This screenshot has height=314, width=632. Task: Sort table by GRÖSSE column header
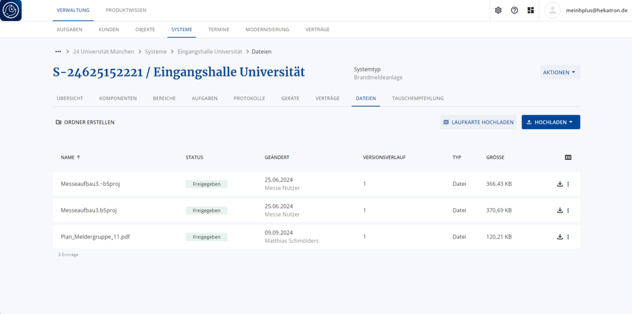495,157
